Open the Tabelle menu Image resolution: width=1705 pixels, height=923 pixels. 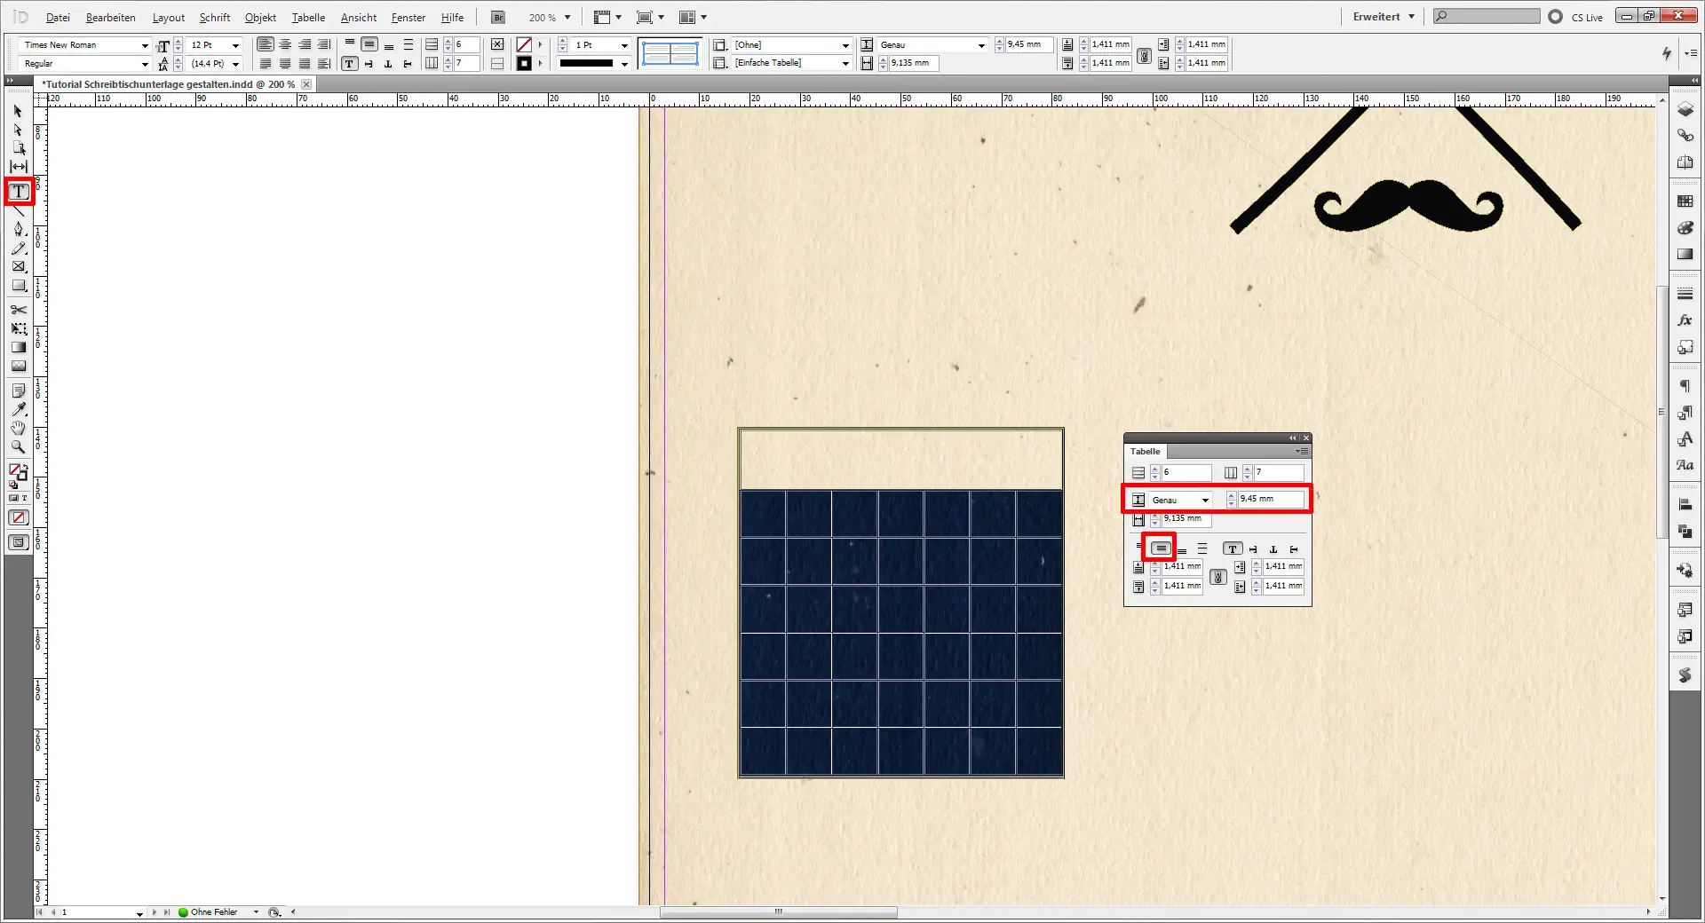pos(307,17)
